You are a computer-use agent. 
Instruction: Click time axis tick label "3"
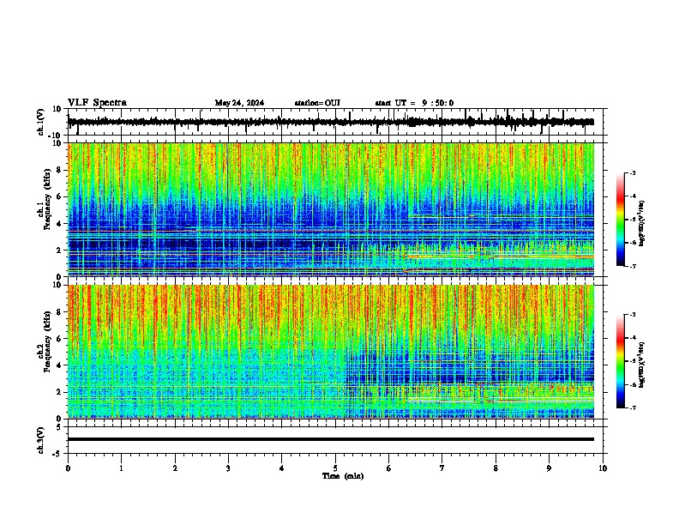[228, 468]
